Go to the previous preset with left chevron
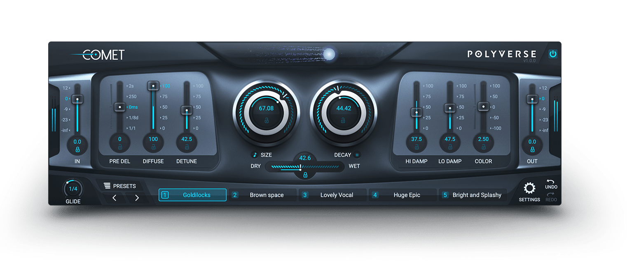Image resolution: width=627 pixels, height=263 pixels. 115,198
